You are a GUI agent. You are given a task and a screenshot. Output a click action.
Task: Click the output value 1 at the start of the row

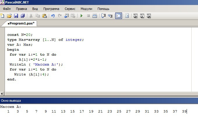(8, 112)
